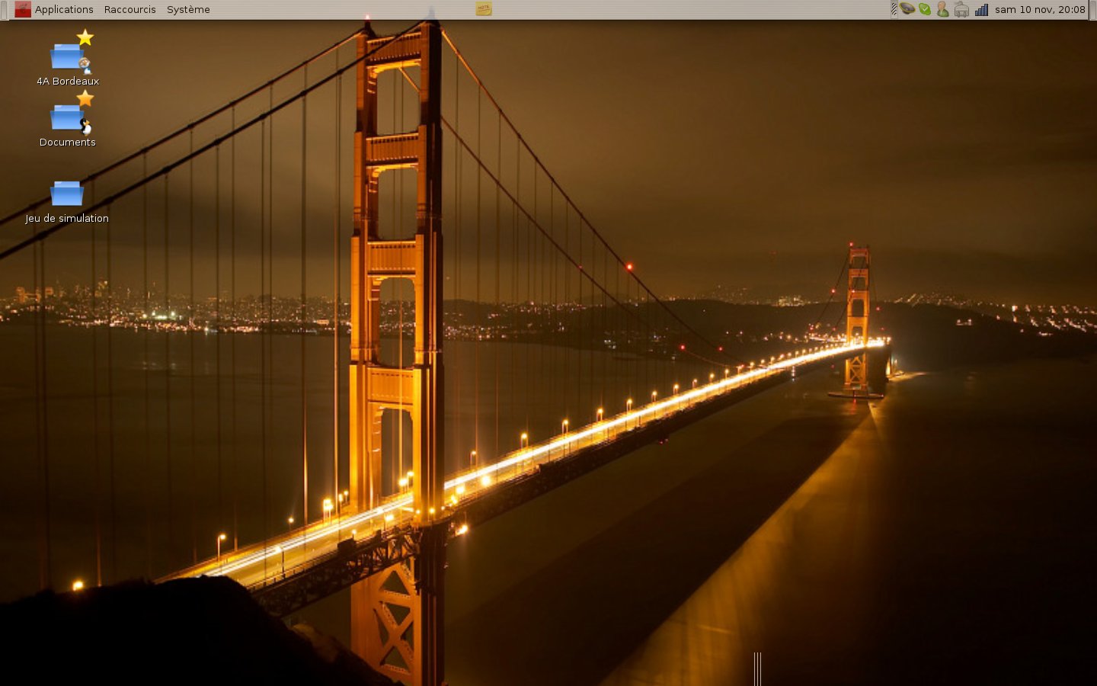1097x686 pixels.
Task: Click the yellow sticky note panel icon
Action: (x=484, y=9)
